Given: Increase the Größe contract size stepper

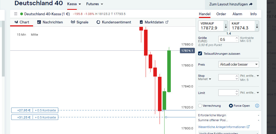Looking at the screenshot, I should point(237,38).
